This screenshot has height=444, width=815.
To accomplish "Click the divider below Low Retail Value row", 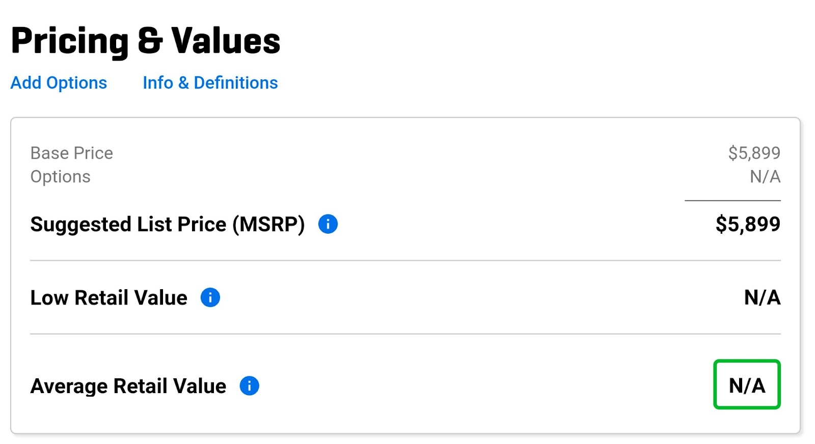I will click(405, 334).
